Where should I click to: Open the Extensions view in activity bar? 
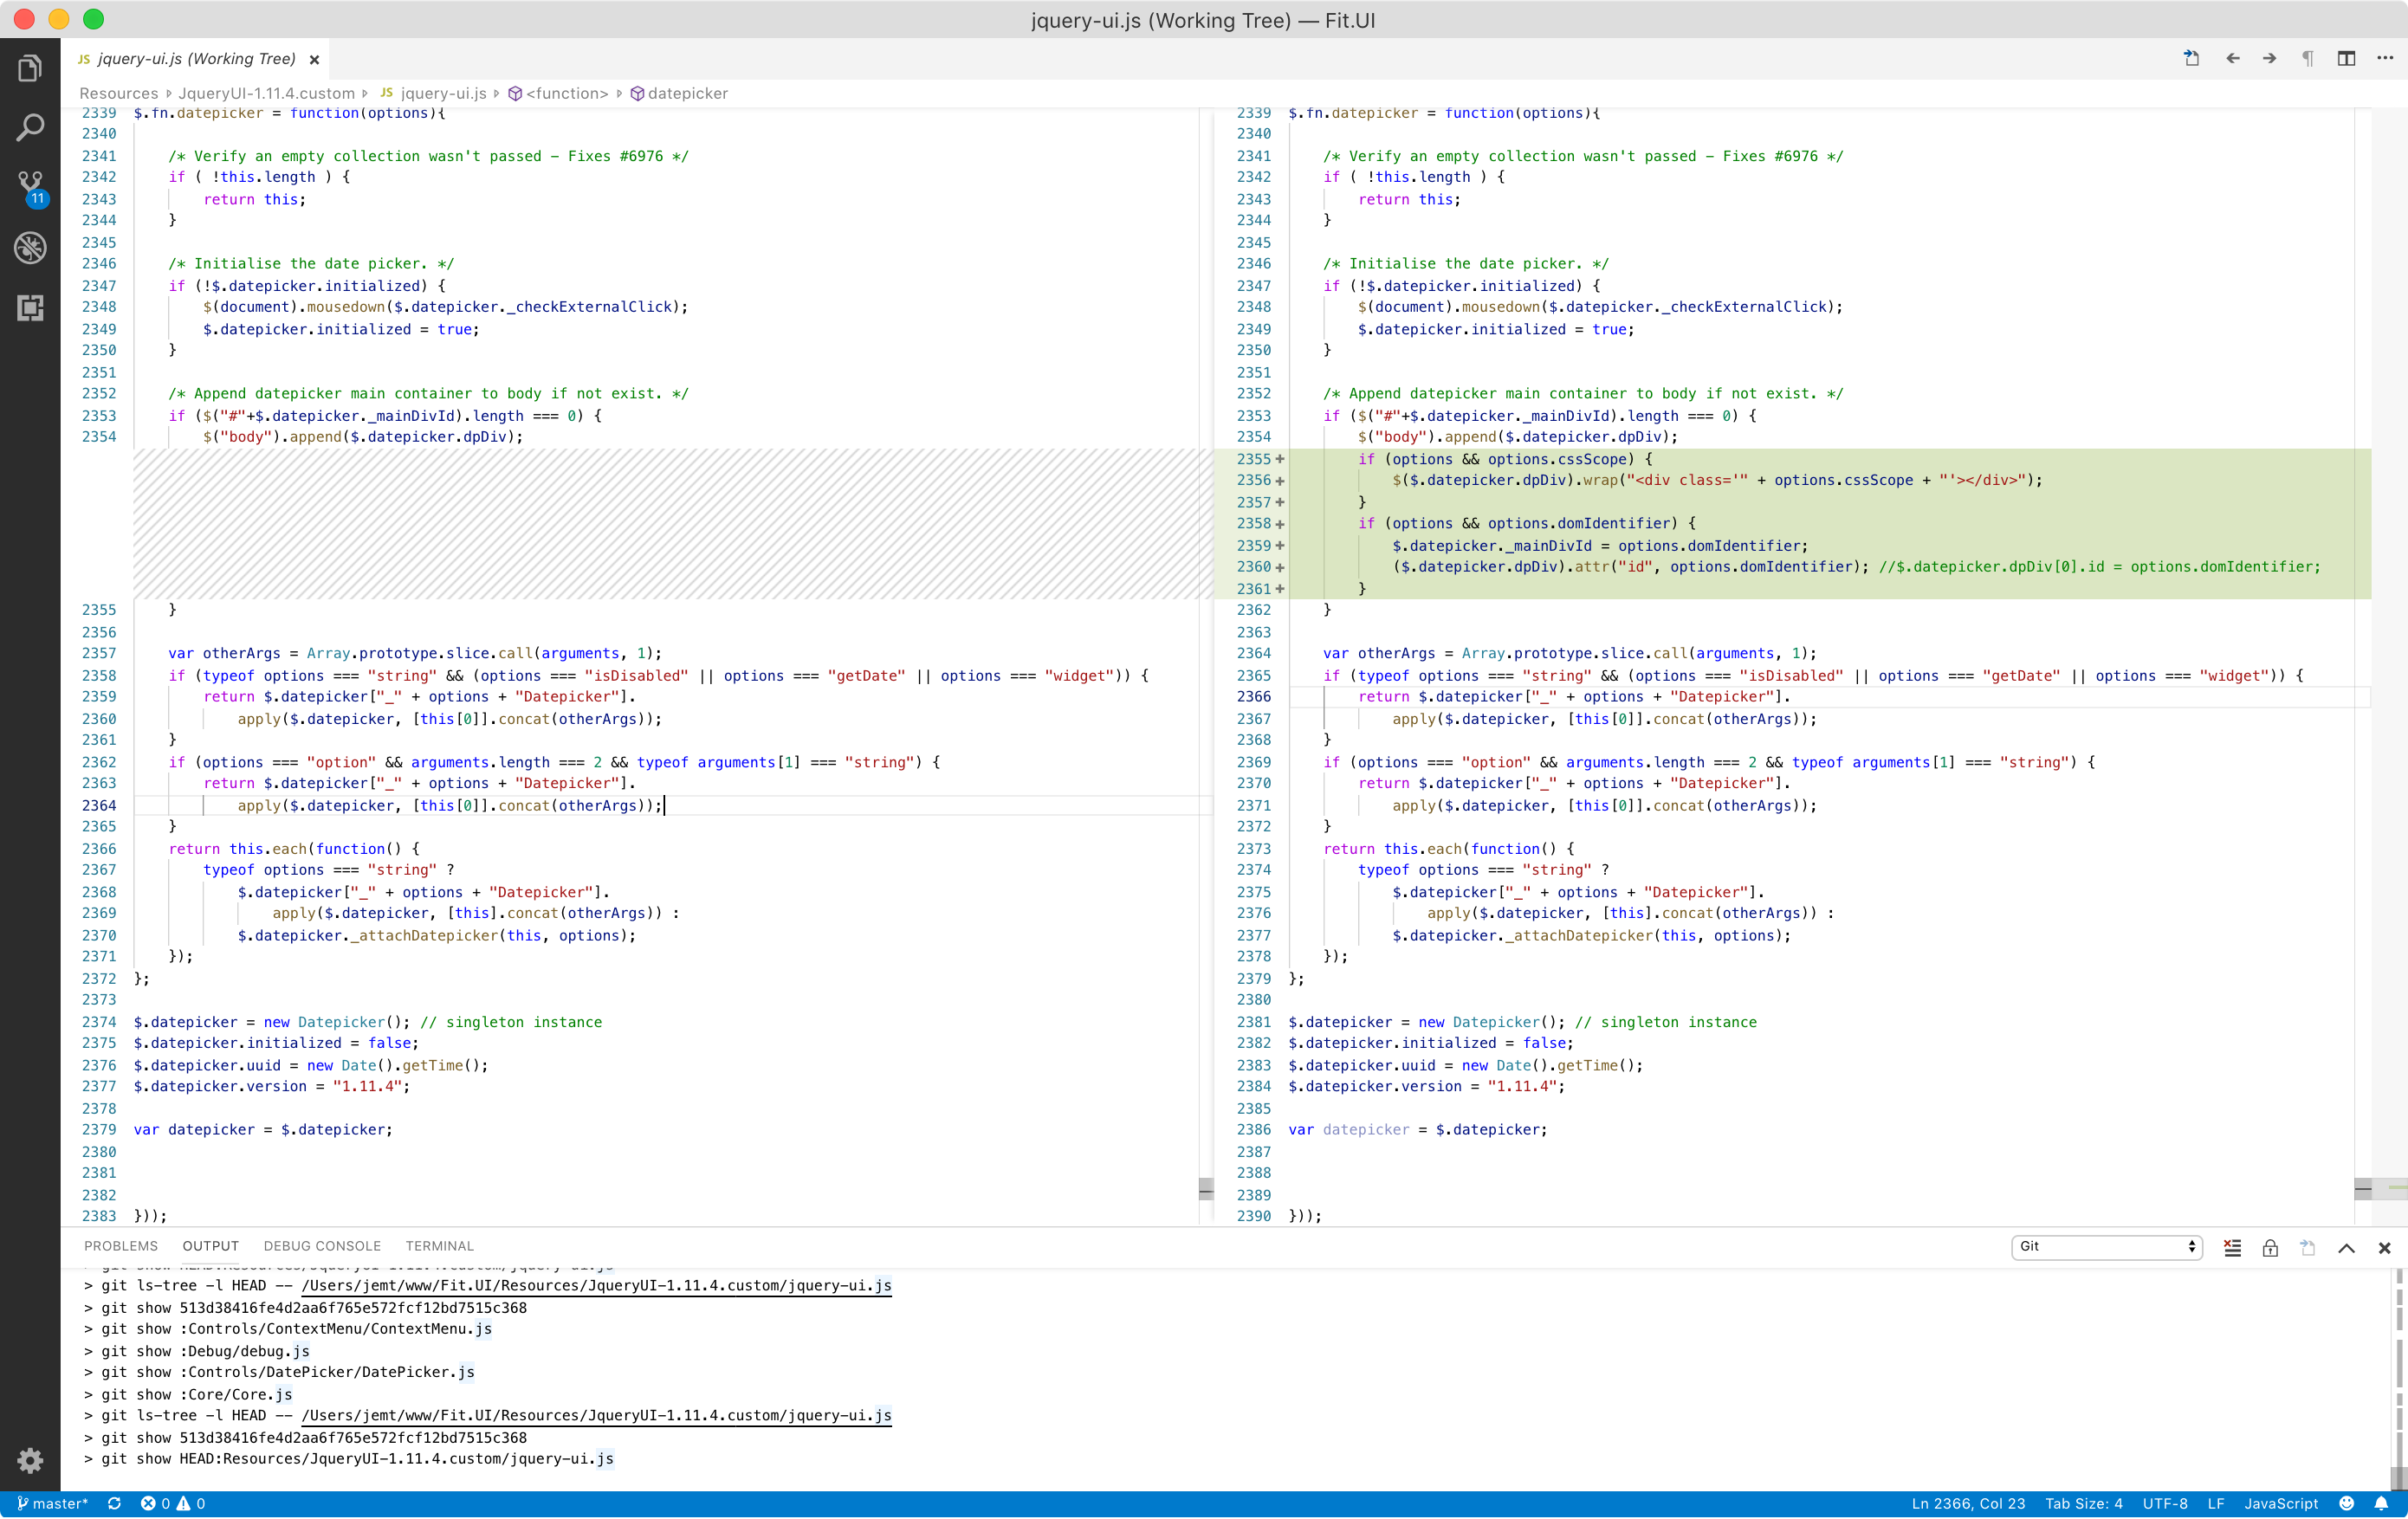(x=30, y=307)
